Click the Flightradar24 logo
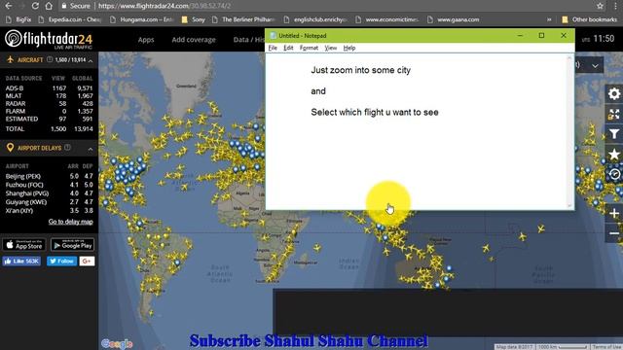Screen dimensions: 623x350 pos(49,39)
